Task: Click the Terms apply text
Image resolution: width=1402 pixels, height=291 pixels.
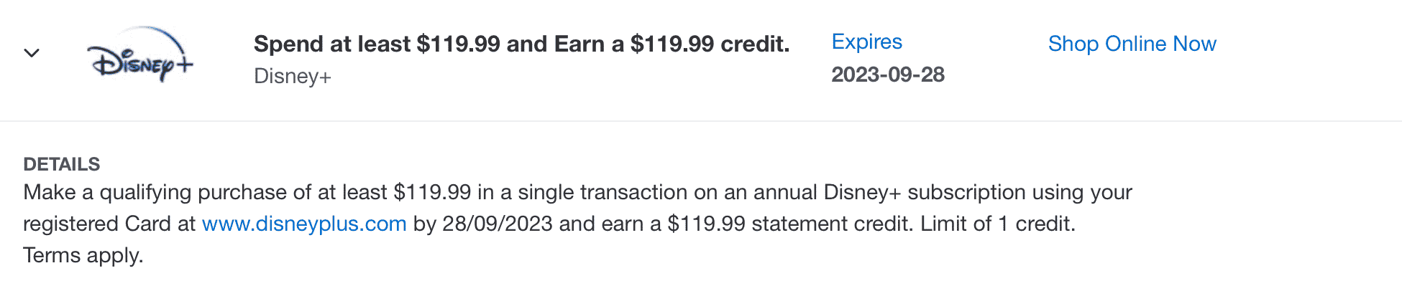Action: pyautogui.click(x=83, y=255)
